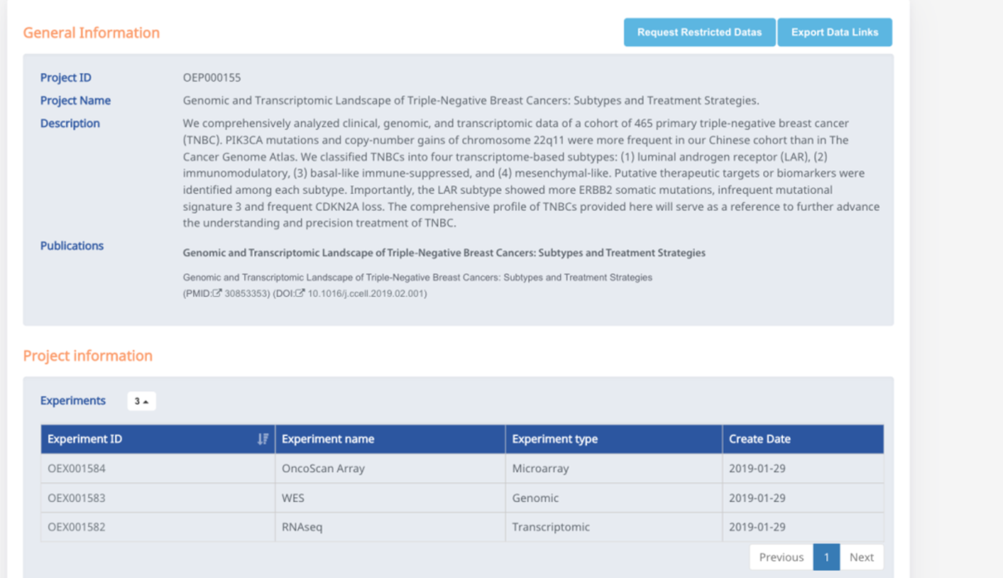Click the Create Date column header

tap(803, 439)
